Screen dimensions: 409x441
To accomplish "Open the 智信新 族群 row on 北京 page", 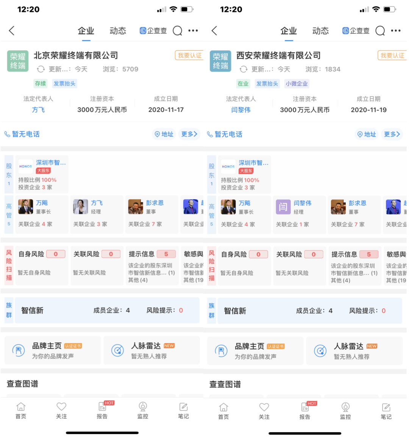I will point(107,310).
